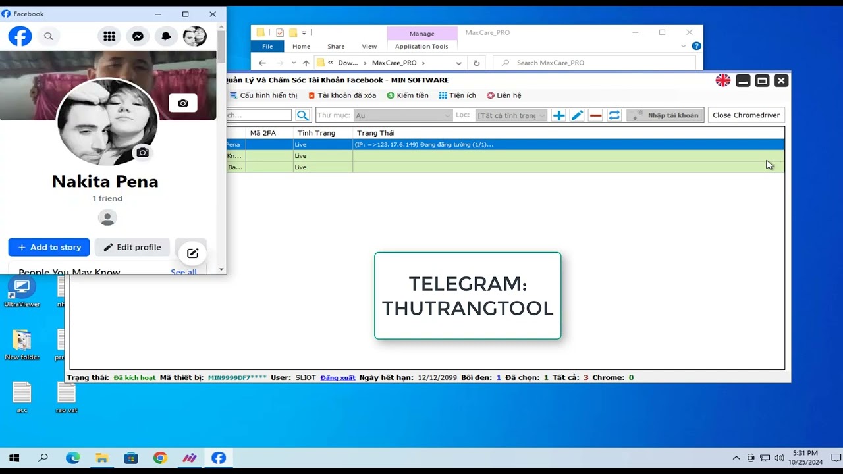Select rao vat file on desktop
Viewport: 843px width, 474px height.
pos(66,398)
